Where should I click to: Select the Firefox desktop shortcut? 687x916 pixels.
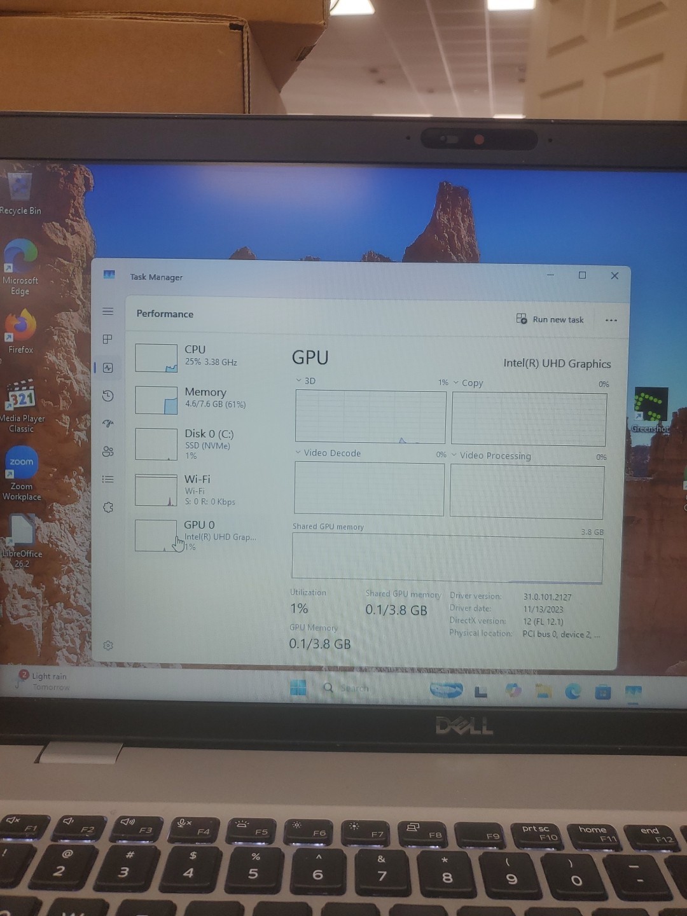(20, 331)
